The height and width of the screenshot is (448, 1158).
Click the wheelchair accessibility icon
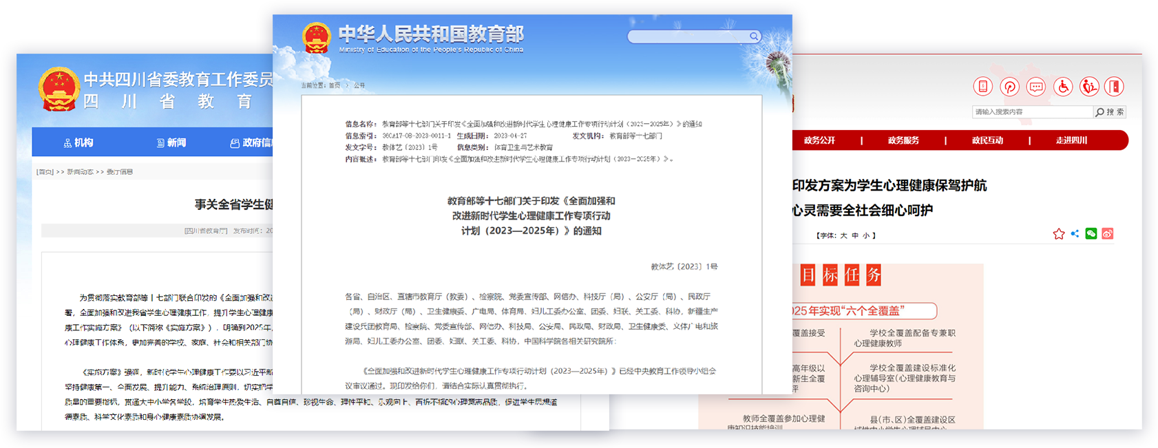[1063, 86]
